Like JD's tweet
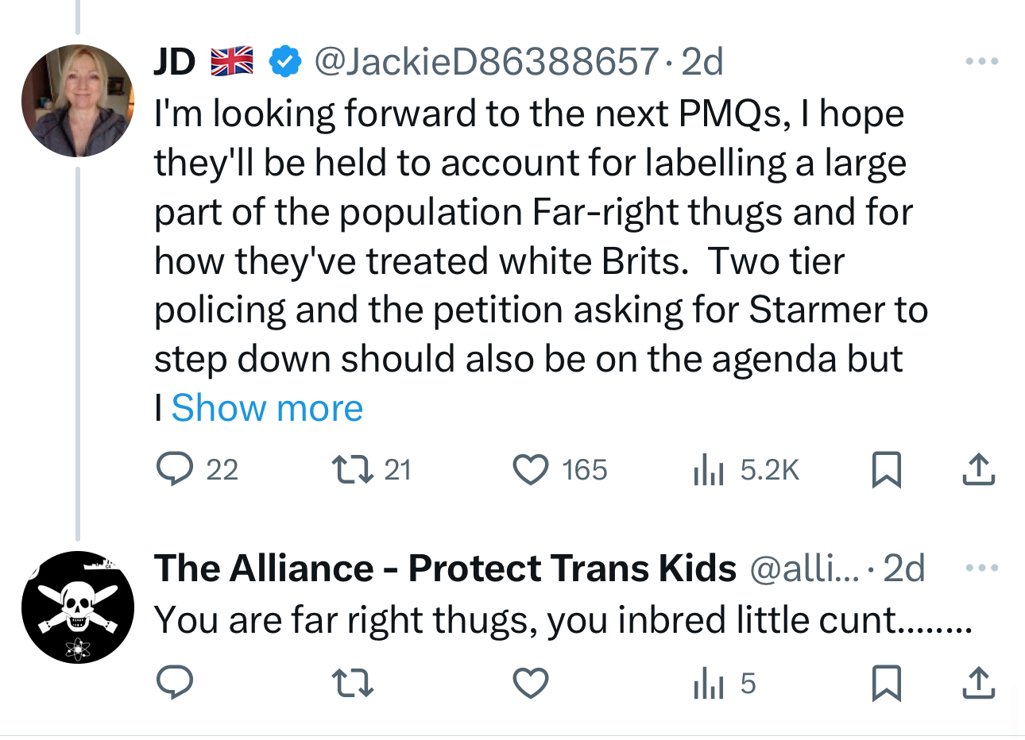Screen dimensions: 1025x740 click(531, 469)
